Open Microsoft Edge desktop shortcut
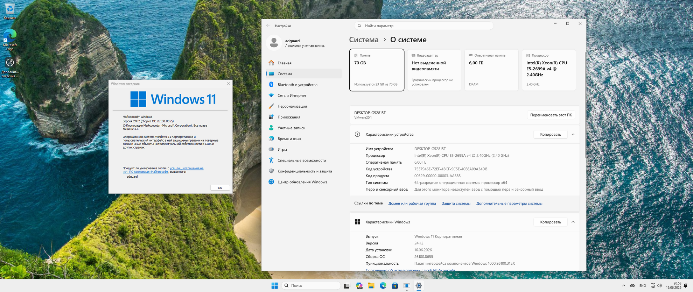Viewport: 693px width, 292px height. [10, 40]
